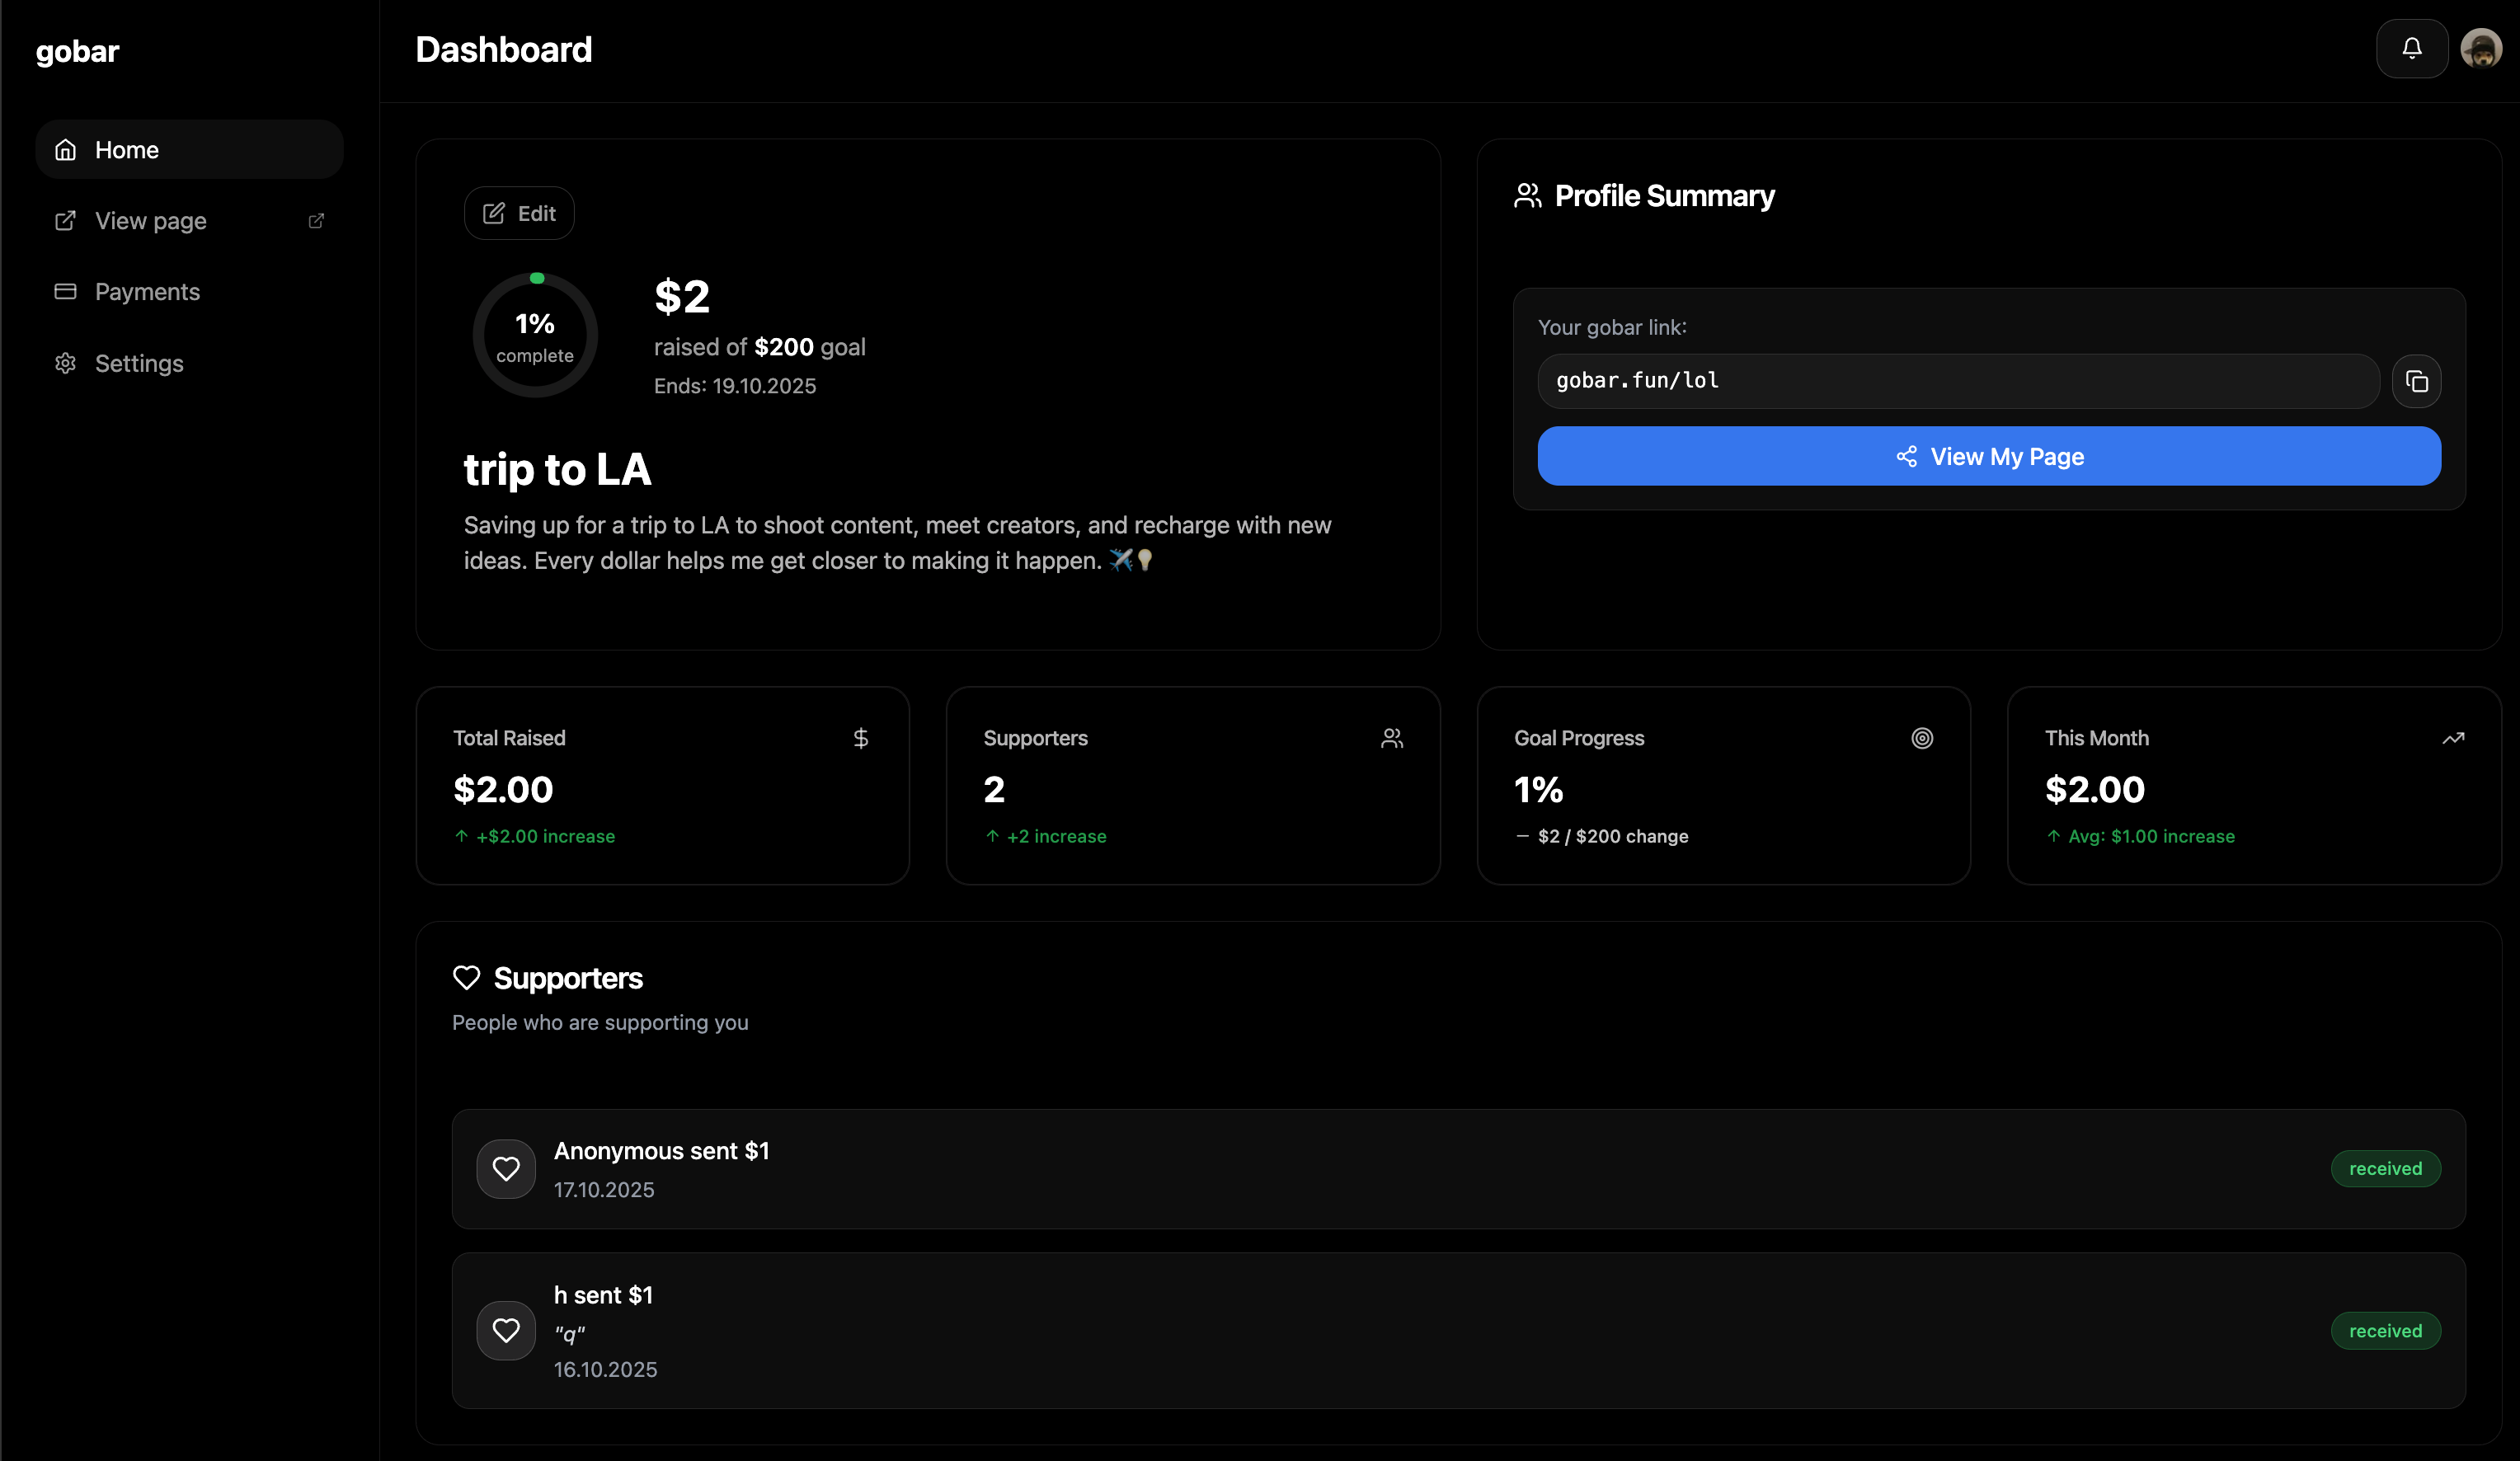Click the trending arrow icon in This Month card
Image resolution: width=2520 pixels, height=1461 pixels.
[2452, 738]
